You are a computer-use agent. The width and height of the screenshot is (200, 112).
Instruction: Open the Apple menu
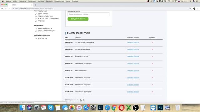click(x=3, y=1)
